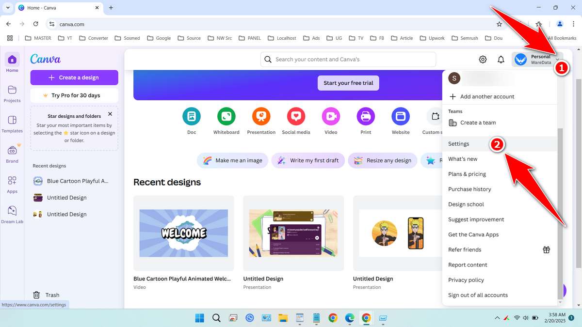Screen dimensions: 582x327
Task: Create a Website design
Action: coord(401,120)
